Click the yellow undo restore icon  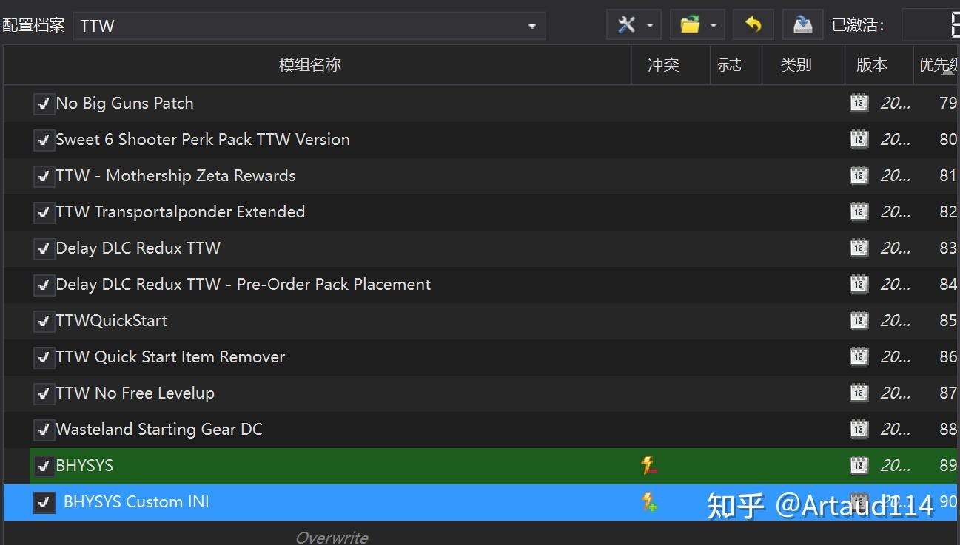[753, 24]
